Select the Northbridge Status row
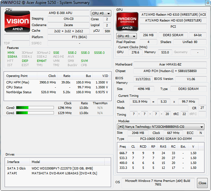Screen dimensions: 211x191 57,92
